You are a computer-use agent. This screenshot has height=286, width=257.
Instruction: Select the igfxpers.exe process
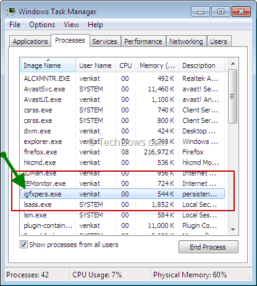tap(122, 194)
